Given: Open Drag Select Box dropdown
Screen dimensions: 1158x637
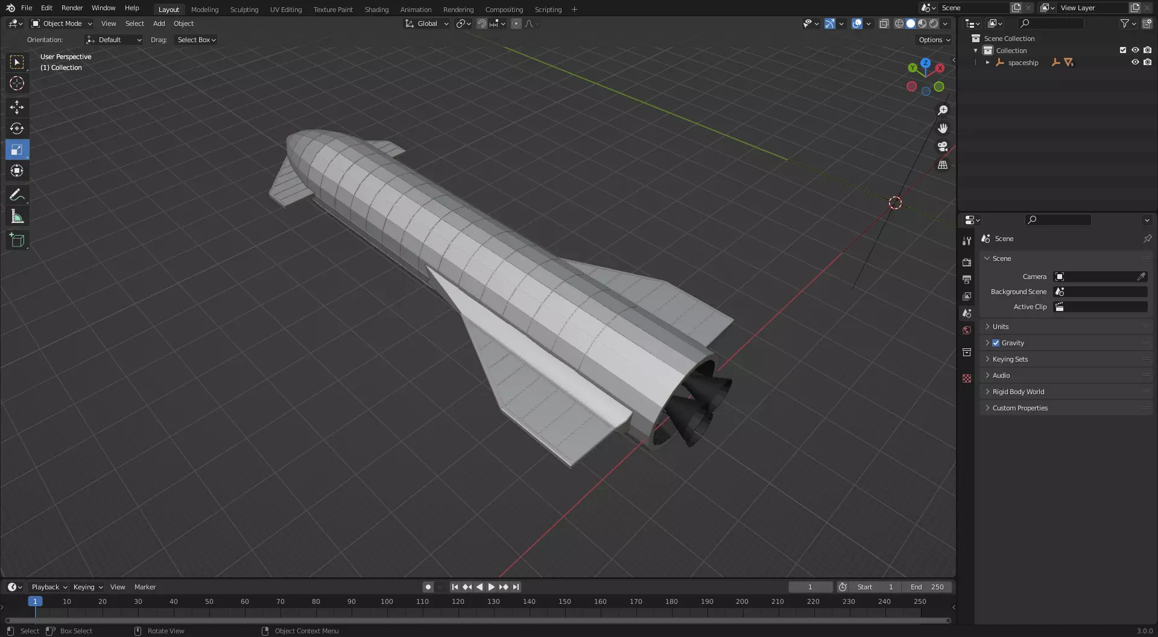Looking at the screenshot, I should 196,40.
